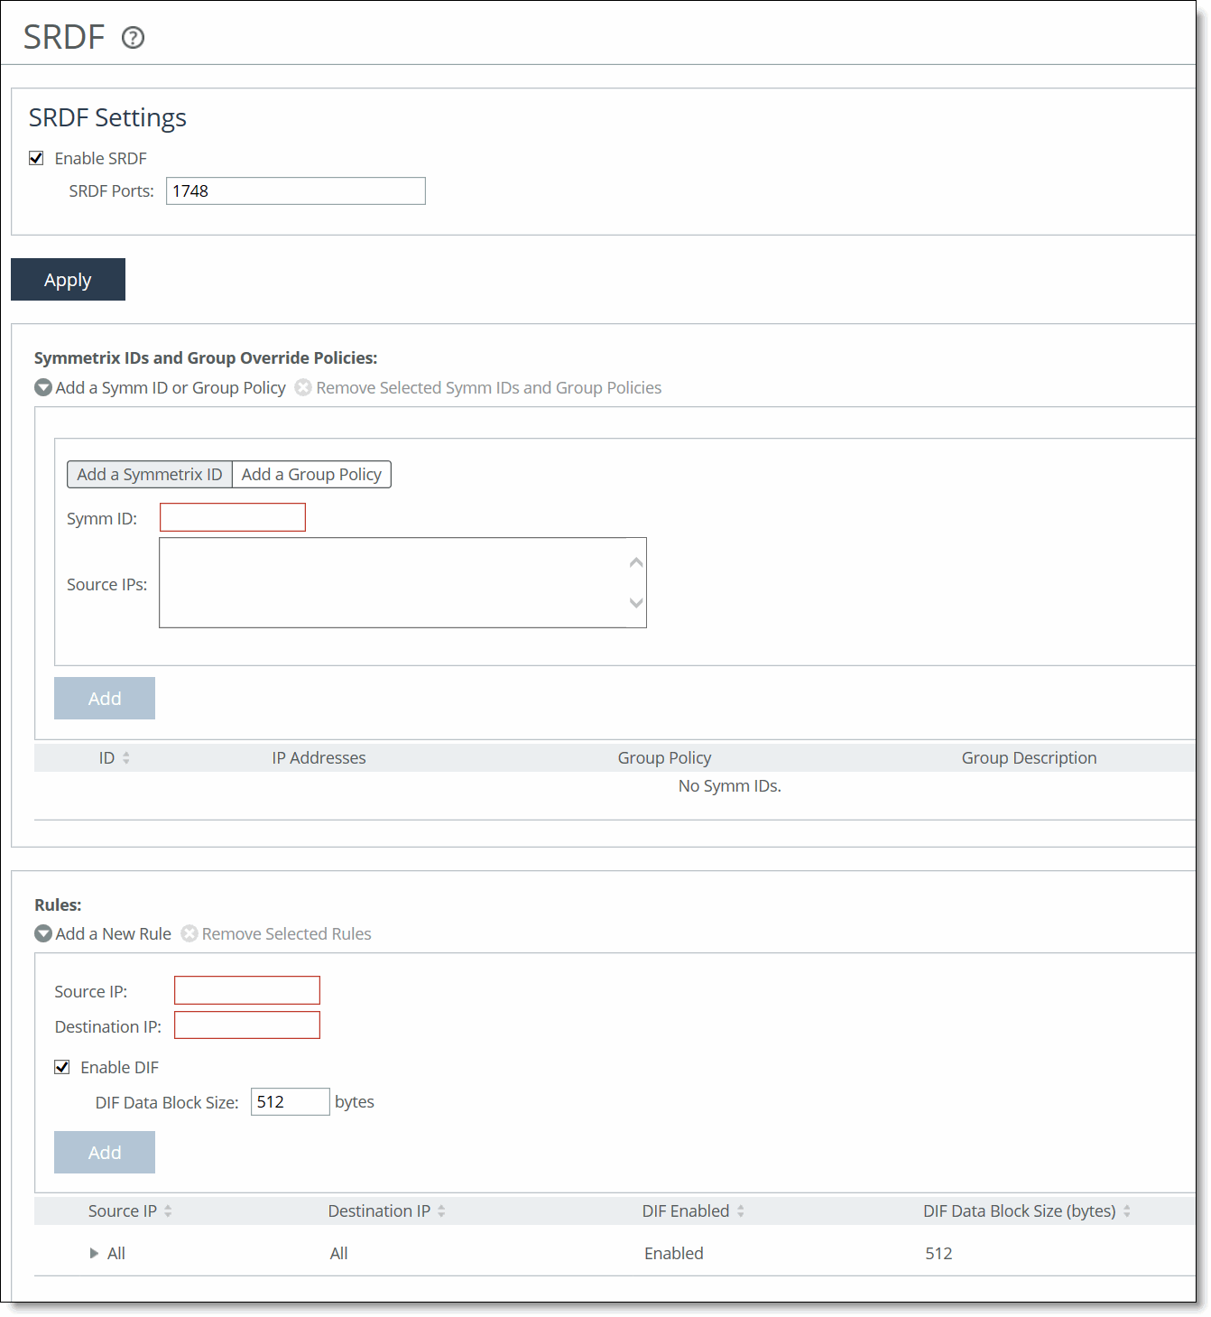Click the 512 block size cell in rules table
Viewport: 1211px width, 1317px height.
[x=938, y=1254]
